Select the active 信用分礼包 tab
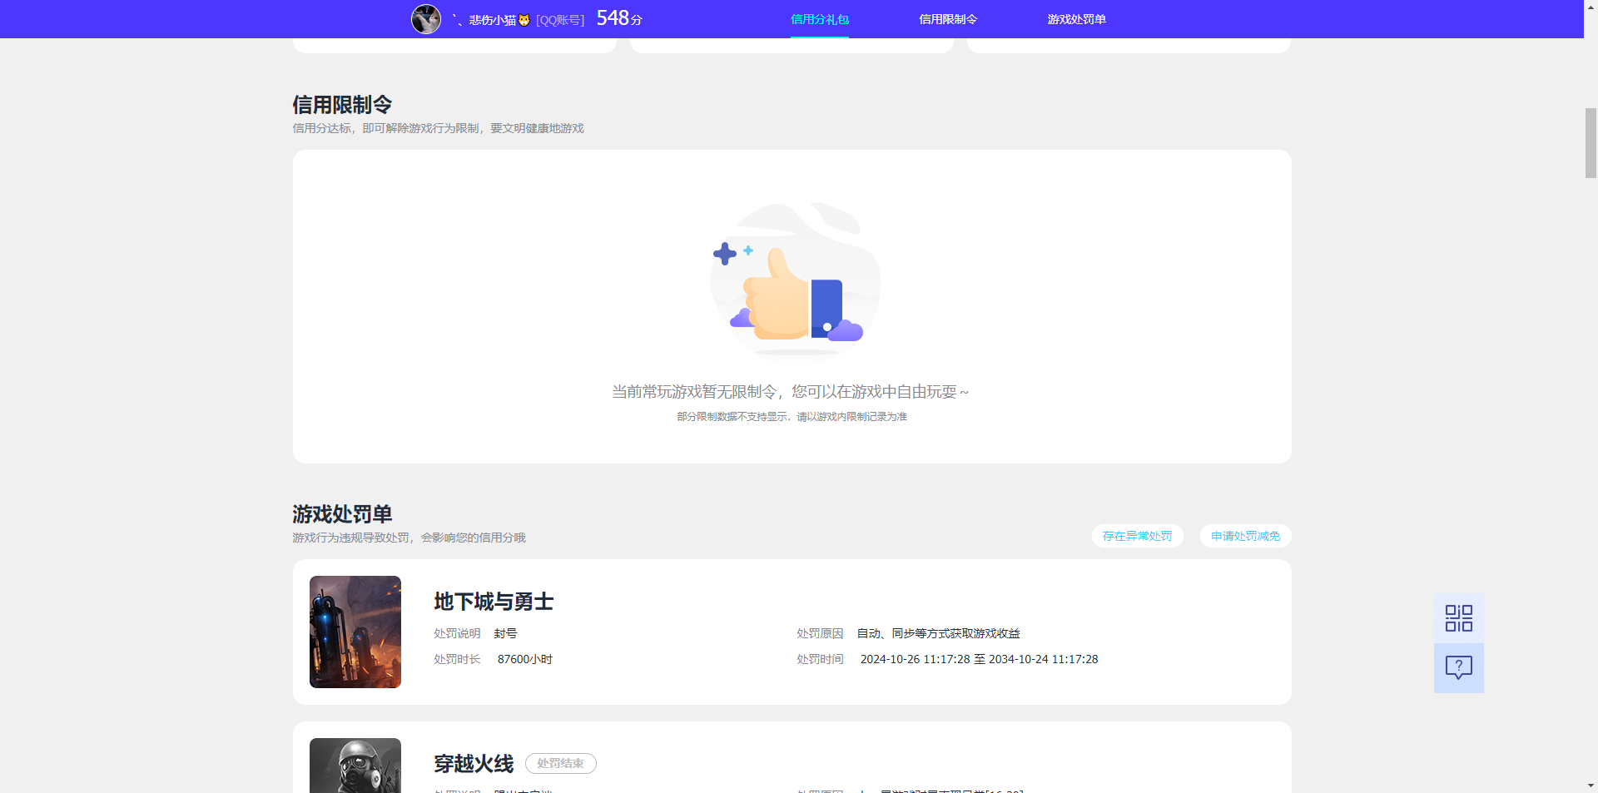 pos(820,18)
